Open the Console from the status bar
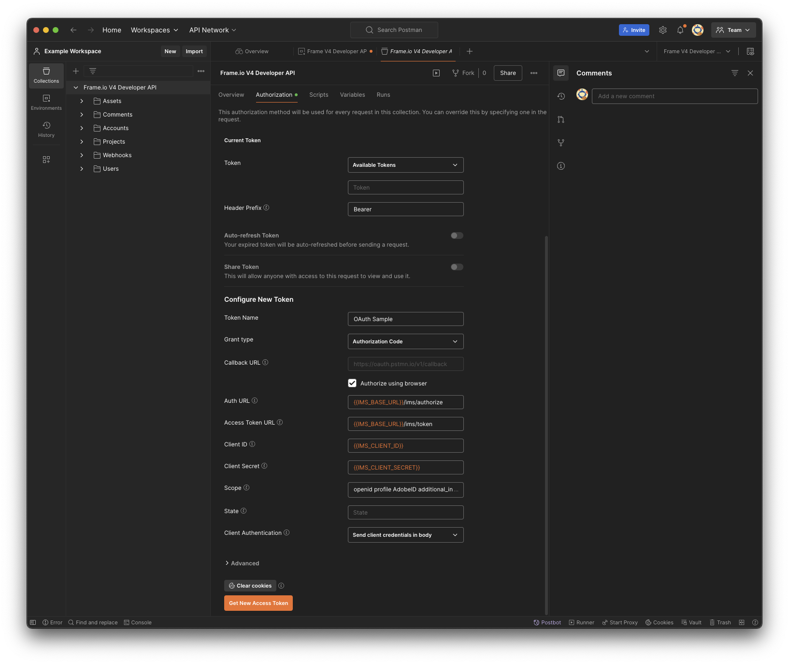Screen dimensions: 789x664 (138, 622)
